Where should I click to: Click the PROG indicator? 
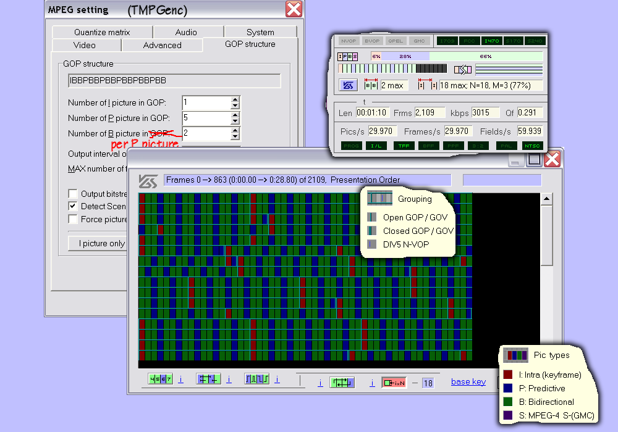coord(351,146)
